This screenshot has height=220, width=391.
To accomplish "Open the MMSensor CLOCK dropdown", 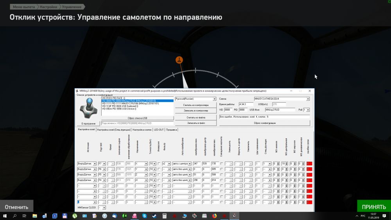I will pyautogui.click(x=104, y=207).
